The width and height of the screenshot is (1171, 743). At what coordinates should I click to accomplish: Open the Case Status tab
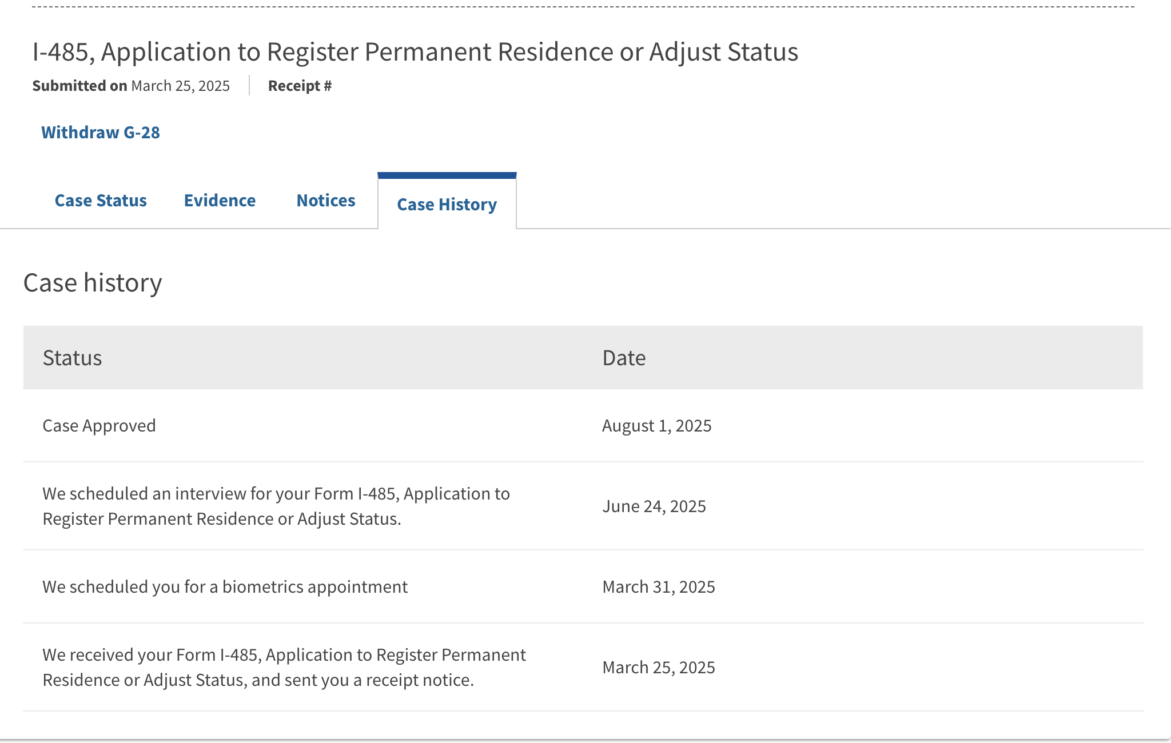[101, 201]
